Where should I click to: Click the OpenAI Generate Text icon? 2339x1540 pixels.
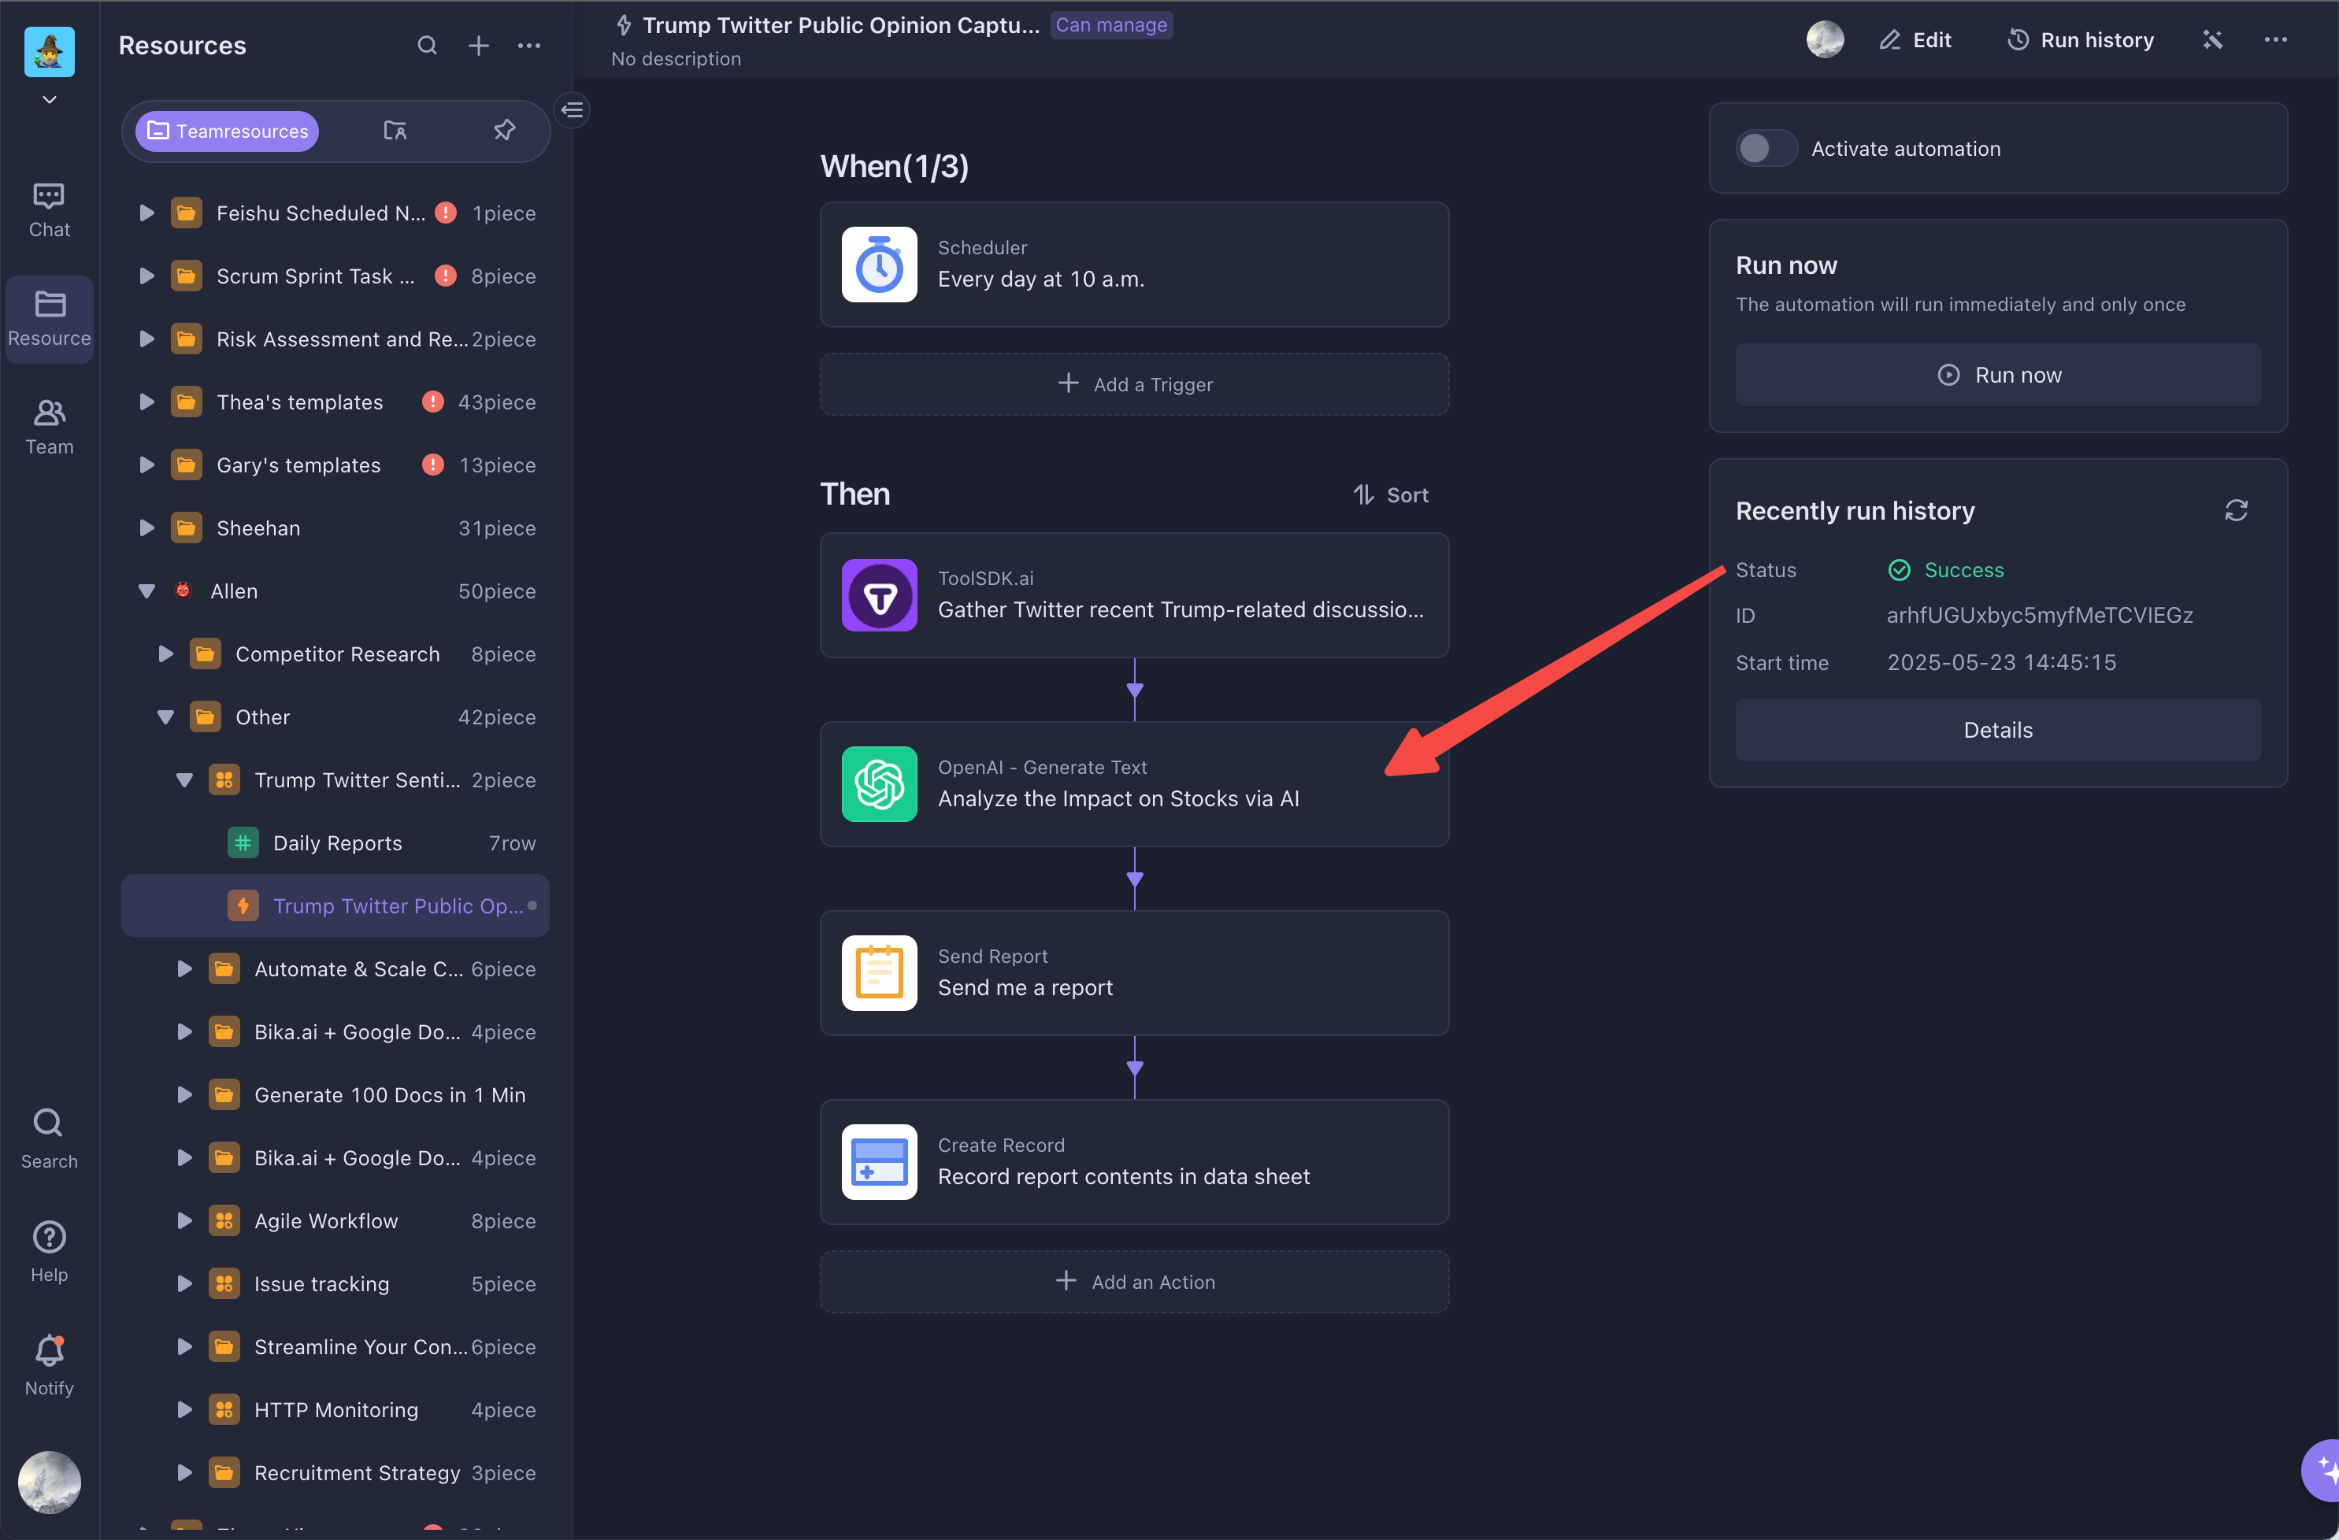pyautogui.click(x=879, y=783)
